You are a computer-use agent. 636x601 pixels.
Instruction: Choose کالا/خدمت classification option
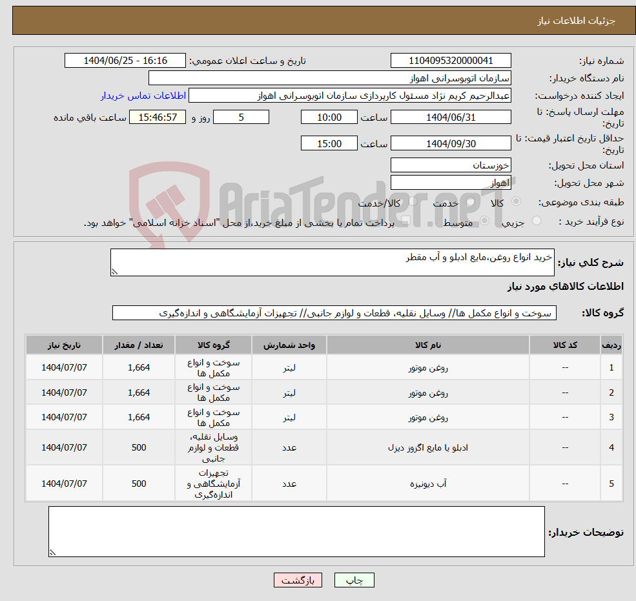pos(413,201)
